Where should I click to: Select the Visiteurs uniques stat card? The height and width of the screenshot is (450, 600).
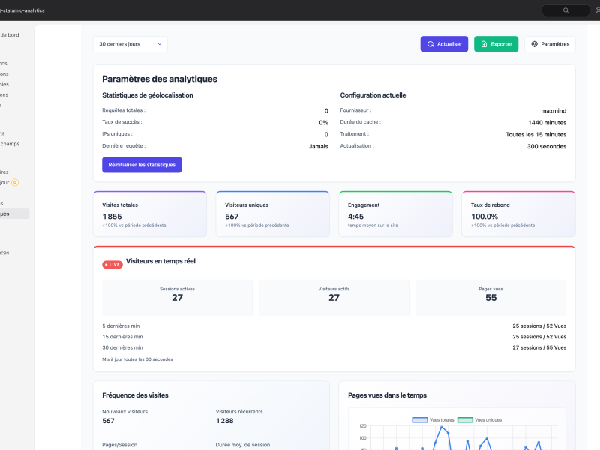pos(273,214)
